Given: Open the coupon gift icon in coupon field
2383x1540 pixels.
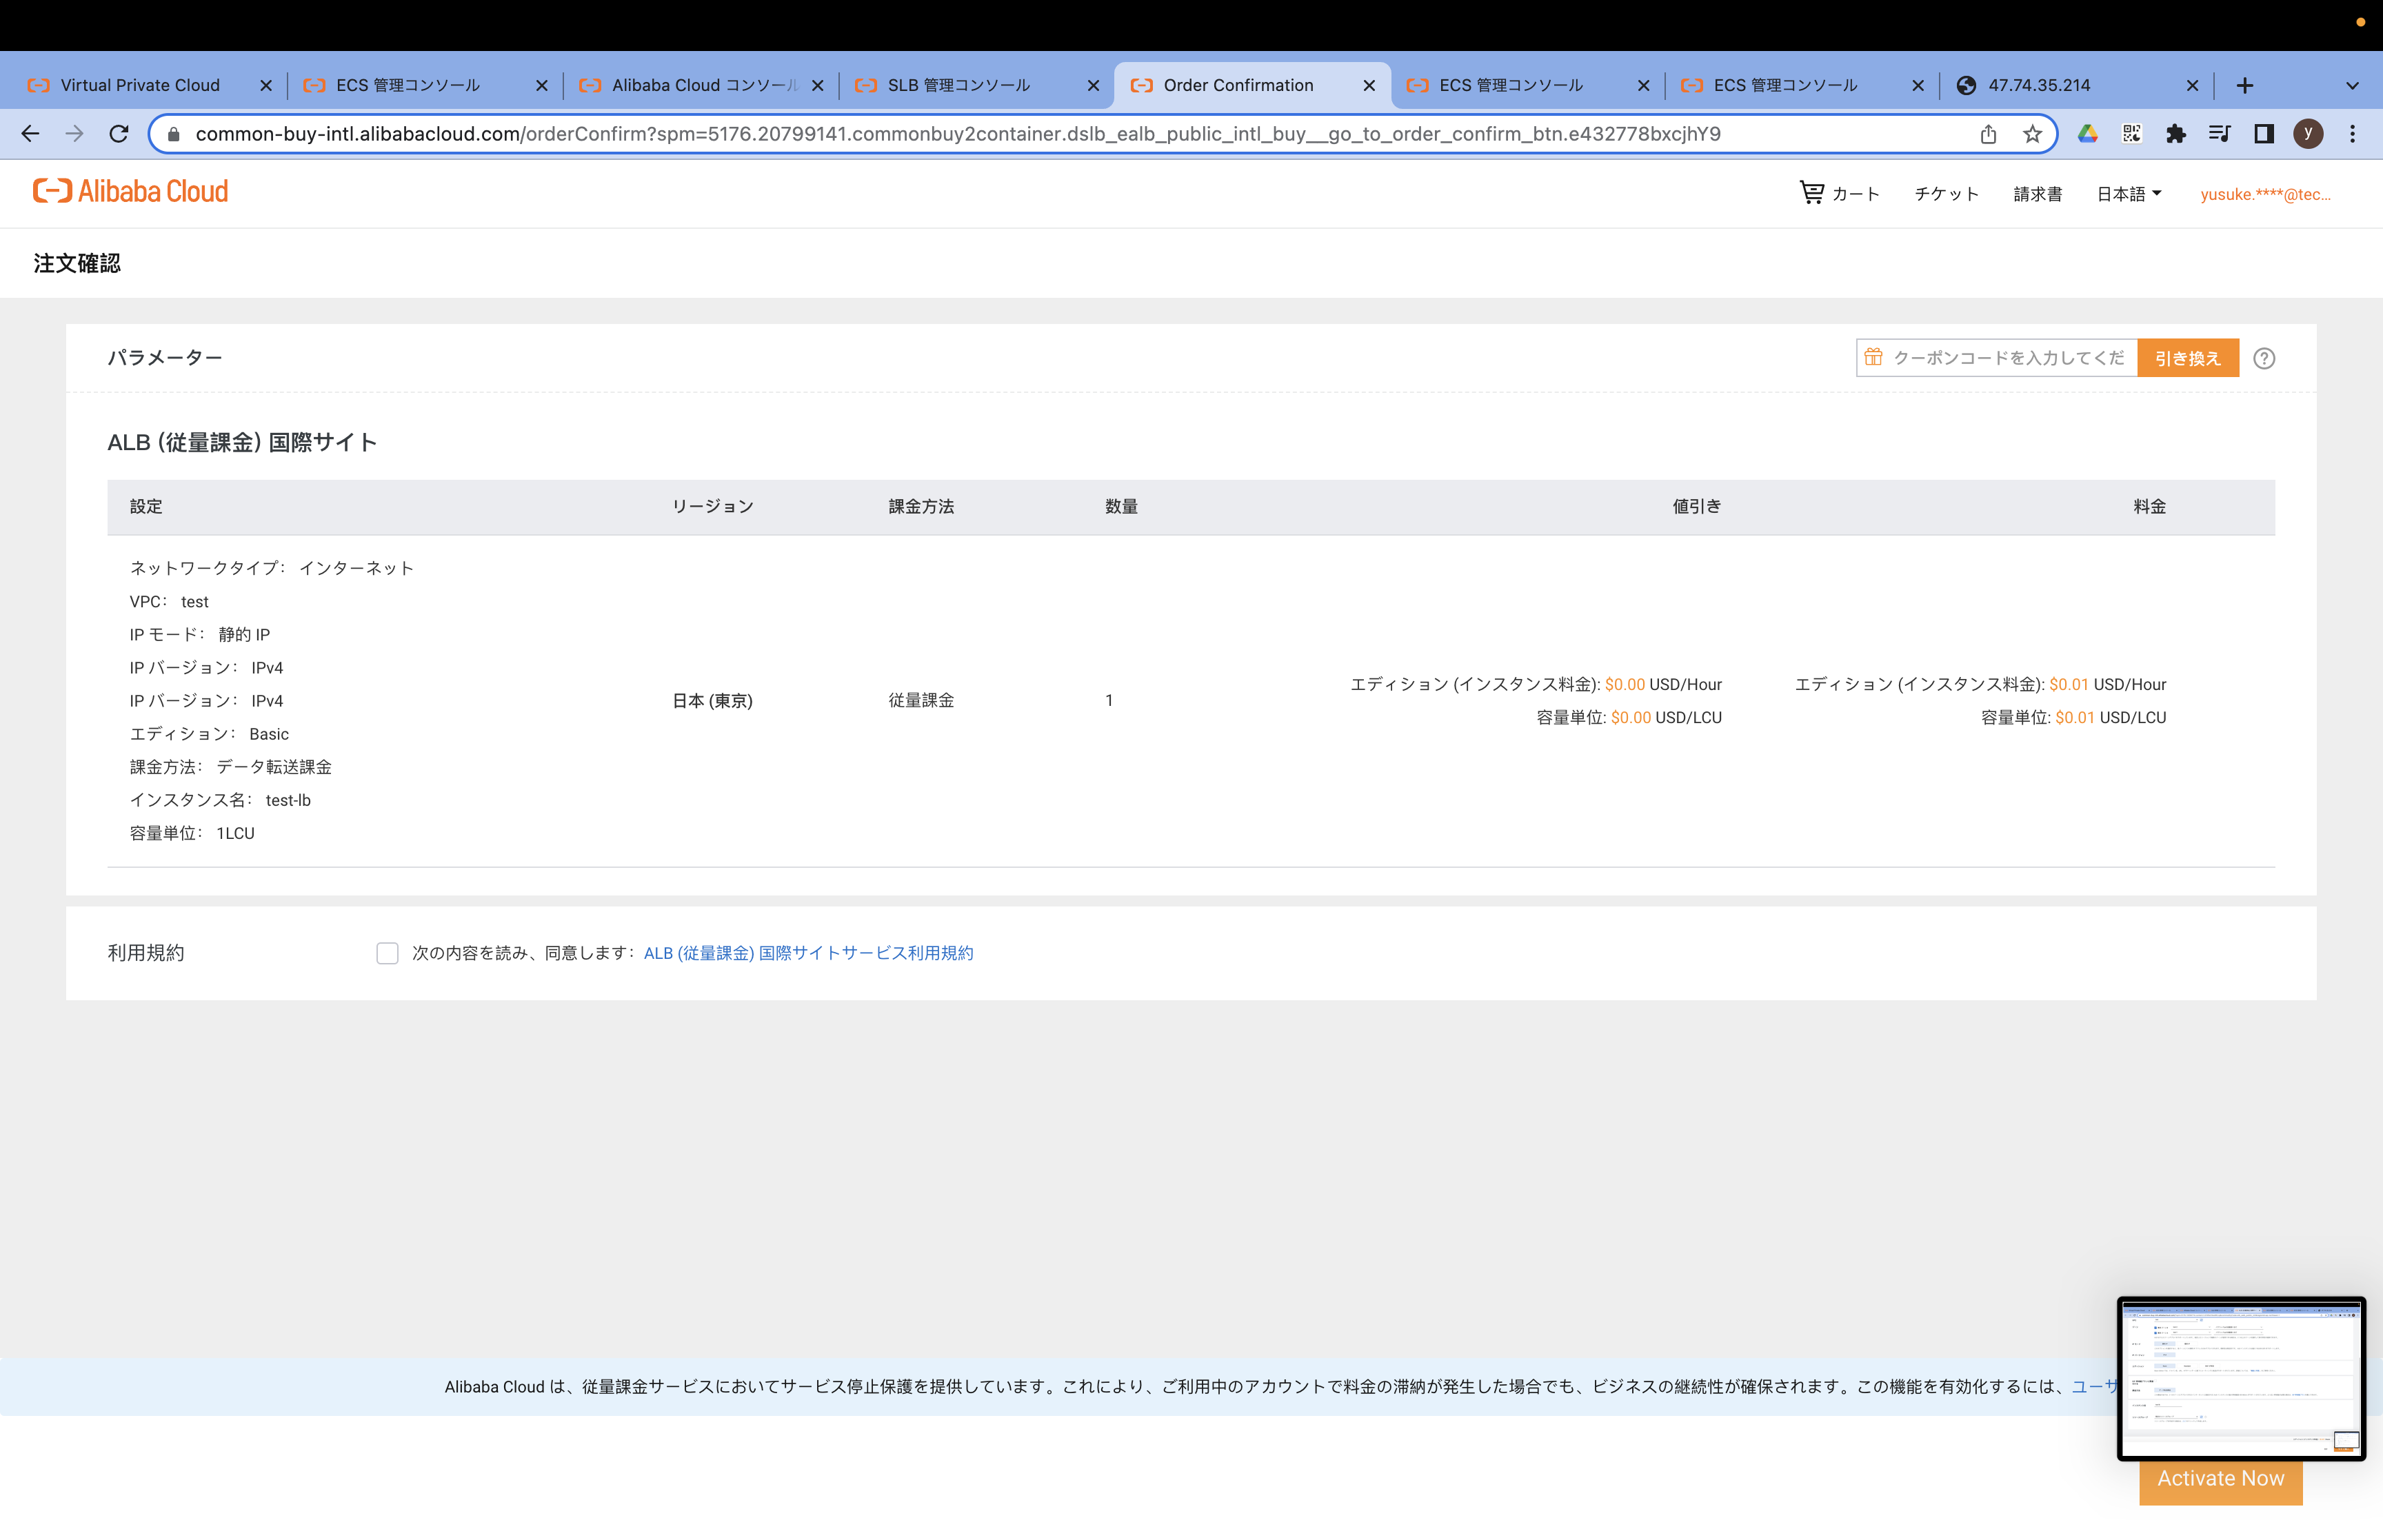Looking at the screenshot, I should 1872,357.
